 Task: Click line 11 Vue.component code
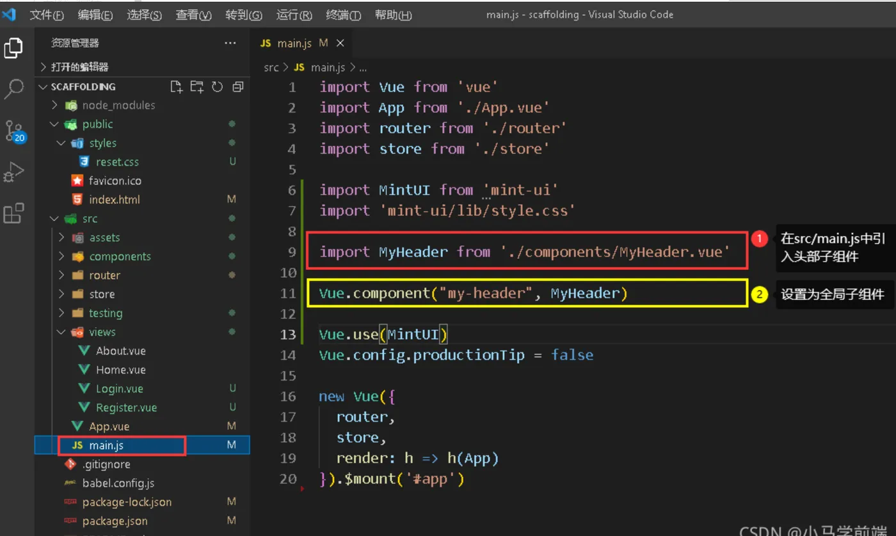474,294
